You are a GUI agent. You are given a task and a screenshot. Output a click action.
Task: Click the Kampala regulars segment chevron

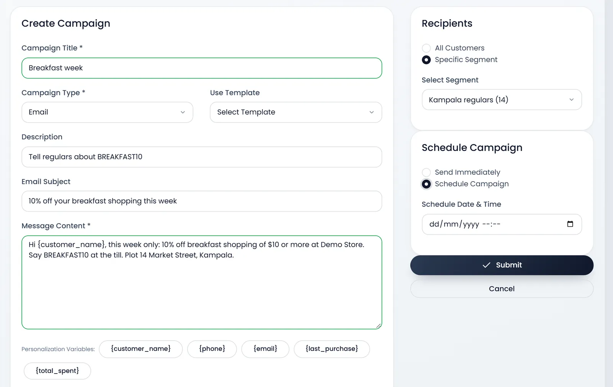571,100
